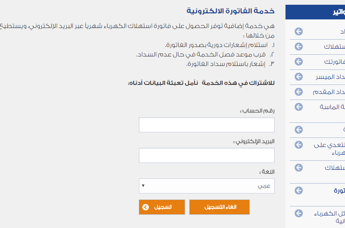Click the first arrow icon in sidebar list
Screen dimensions: 345x228
point(298,31)
